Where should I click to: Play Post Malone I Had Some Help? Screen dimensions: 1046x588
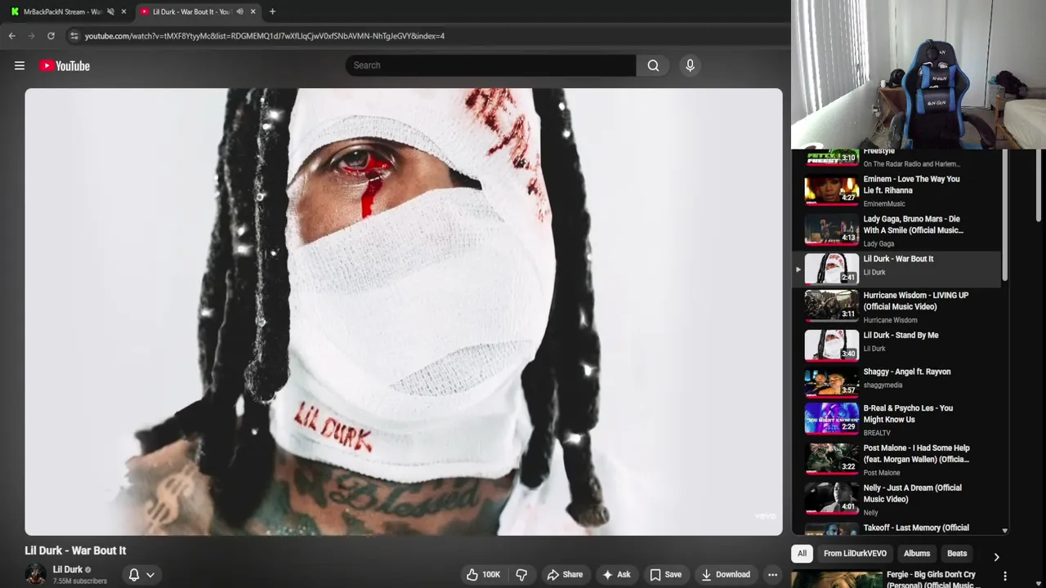coord(917,453)
